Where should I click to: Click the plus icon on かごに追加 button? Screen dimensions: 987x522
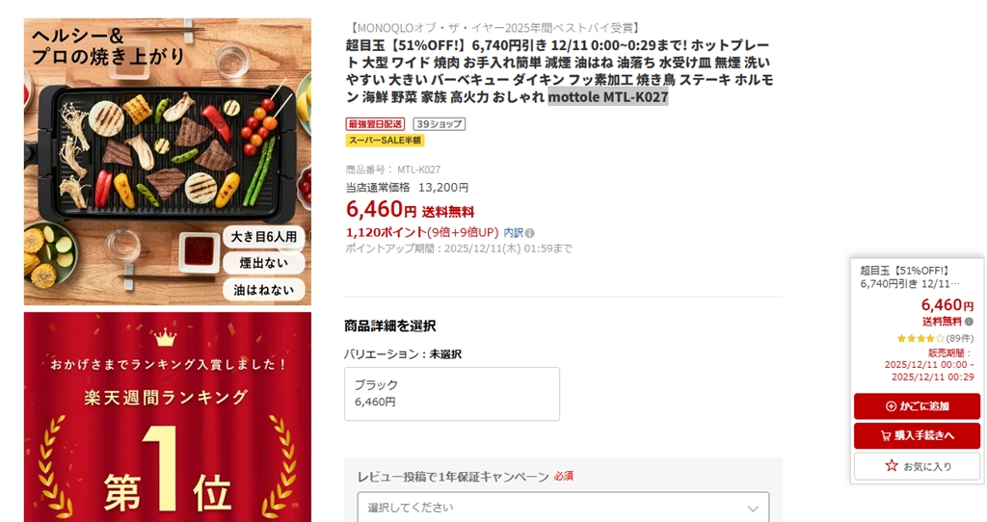(x=891, y=406)
